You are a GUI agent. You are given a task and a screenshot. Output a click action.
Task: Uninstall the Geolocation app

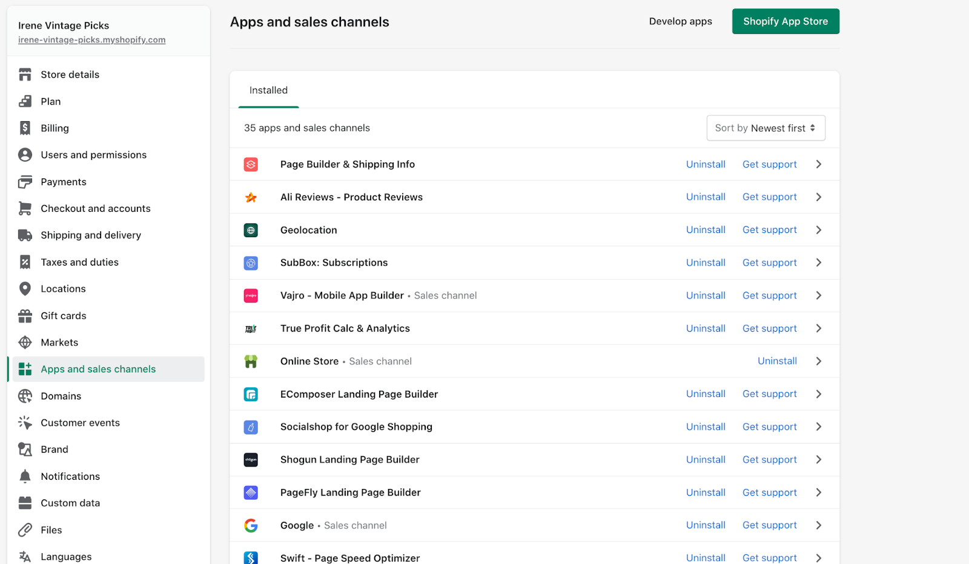click(x=706, y=230)
